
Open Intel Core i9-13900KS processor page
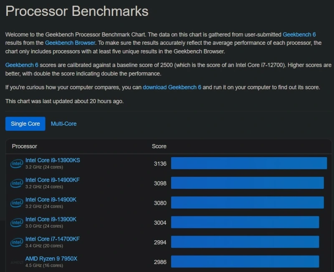coord(53,160)
